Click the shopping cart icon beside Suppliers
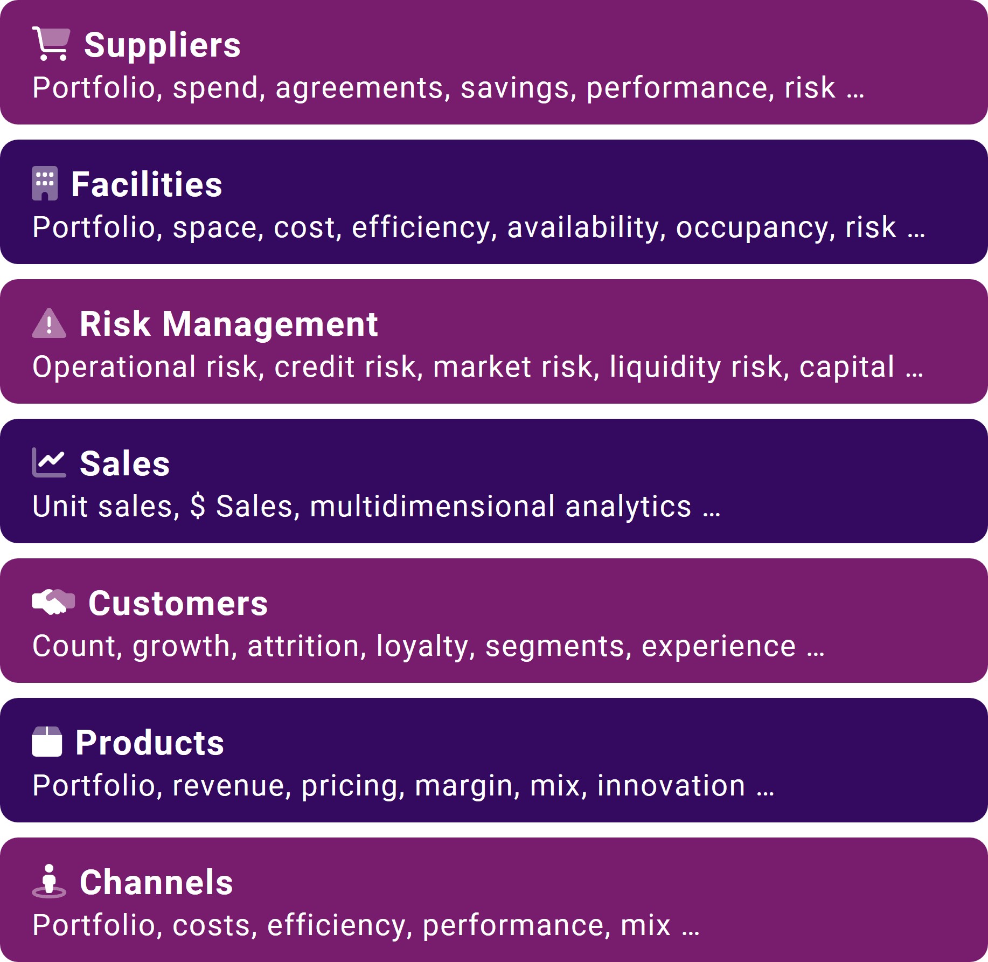The image size is (988, 962). coord(51,44)
